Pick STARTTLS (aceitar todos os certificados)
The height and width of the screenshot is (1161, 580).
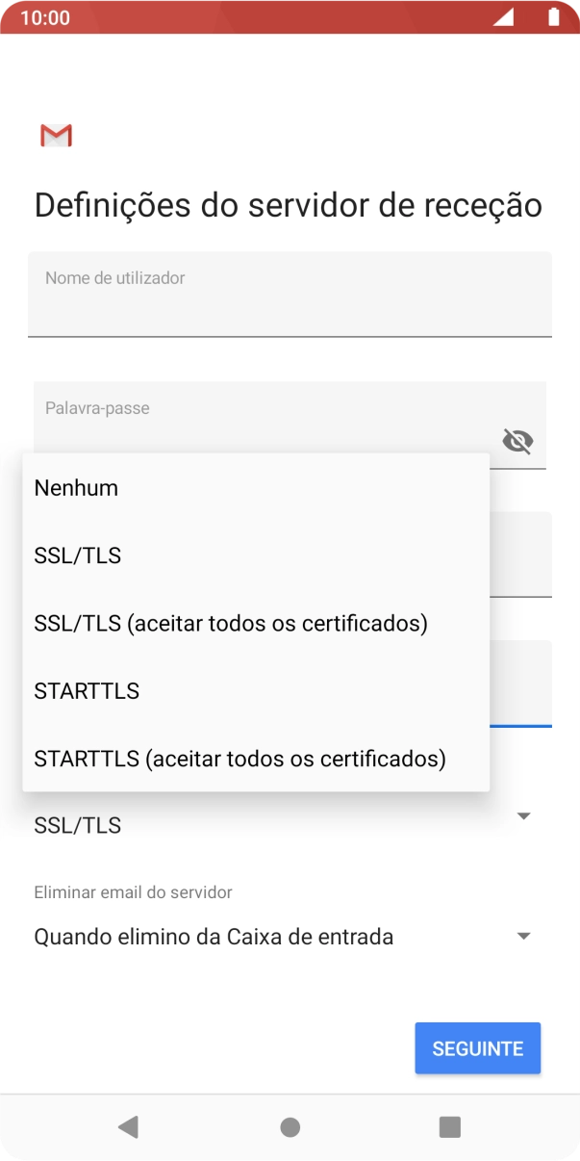click(240, 759)
